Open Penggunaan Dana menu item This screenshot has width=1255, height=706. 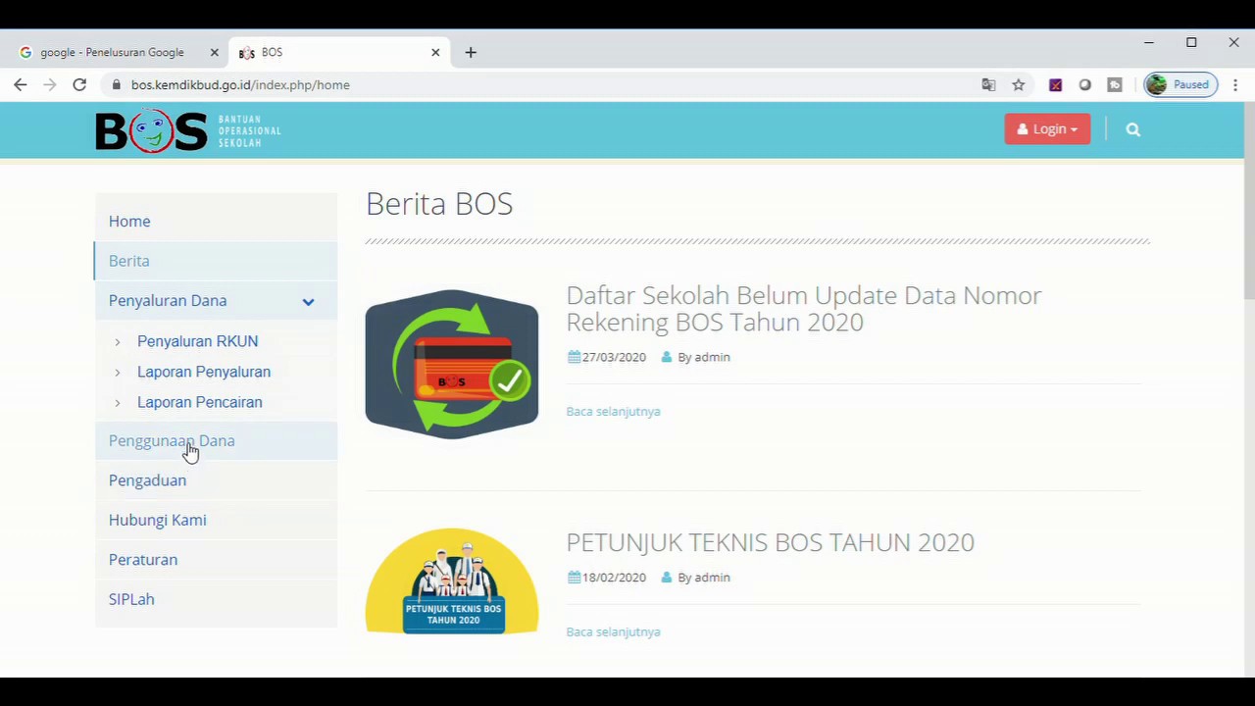point(172,441)
